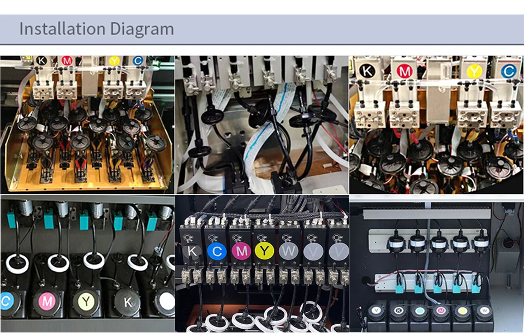Viewport: 524px width, 333px height.
Task: Select the large red M label in the close-up photo
Action: coord(404,71)
